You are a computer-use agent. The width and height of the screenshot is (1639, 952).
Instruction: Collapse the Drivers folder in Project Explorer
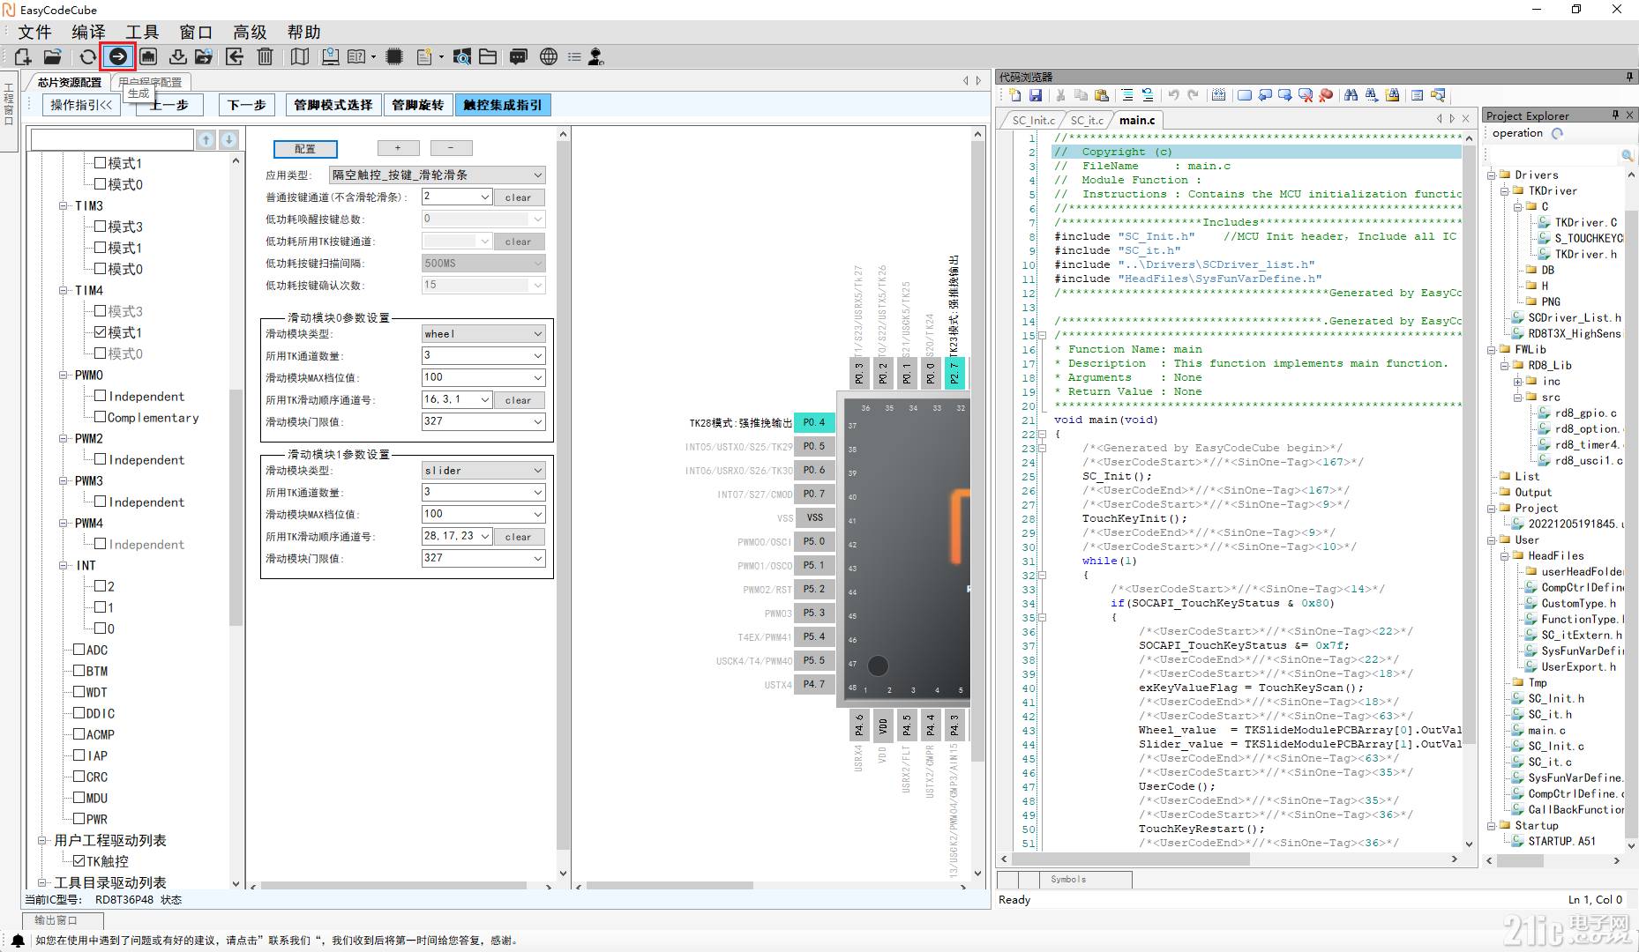1492,175
